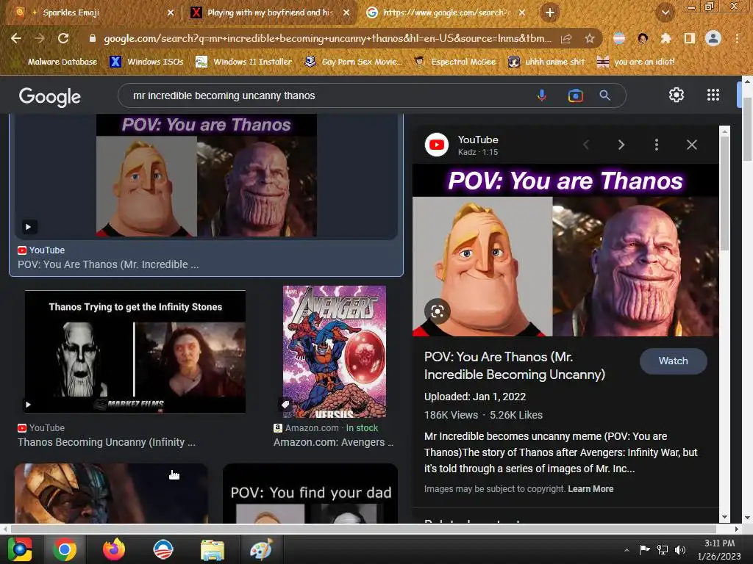Open the Obama-logo app in taskbar
Screen dimensions: 753x564
(163, 549)
